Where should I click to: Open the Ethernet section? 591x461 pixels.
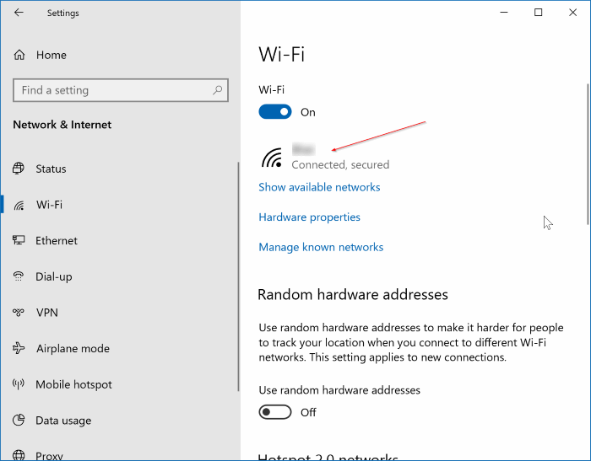[57, 240]
